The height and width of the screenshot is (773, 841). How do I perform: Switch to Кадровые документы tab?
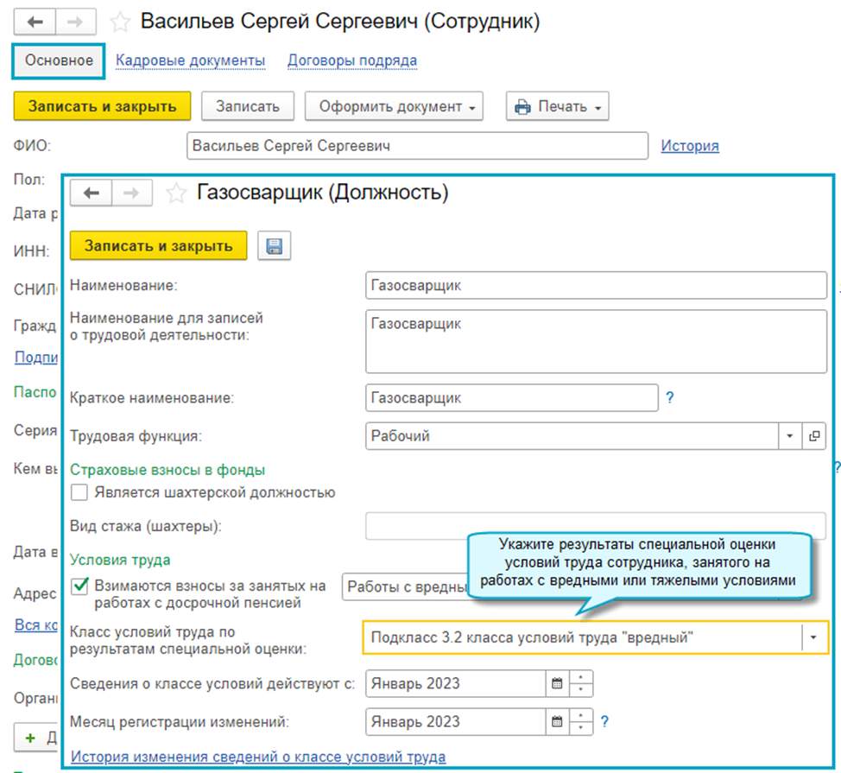coord(190,60)
